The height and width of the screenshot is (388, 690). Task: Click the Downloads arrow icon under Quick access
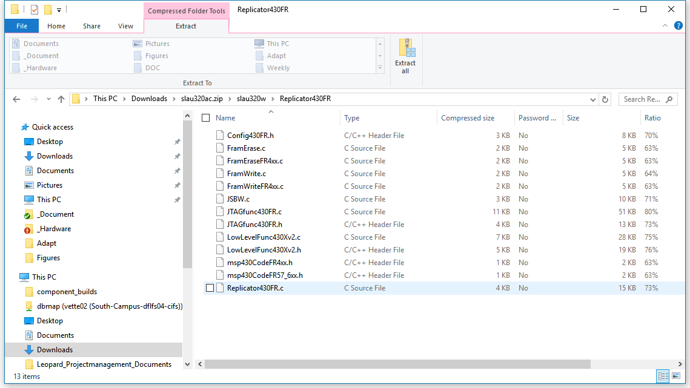point(29,156)
